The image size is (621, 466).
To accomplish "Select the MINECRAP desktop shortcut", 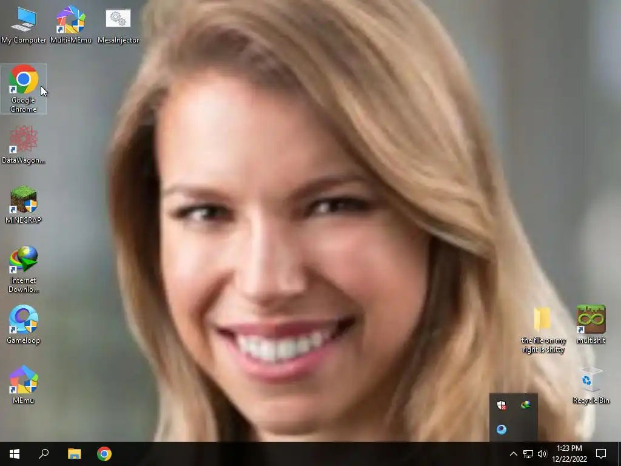I will pyautogui.click(x=24, y=205).
